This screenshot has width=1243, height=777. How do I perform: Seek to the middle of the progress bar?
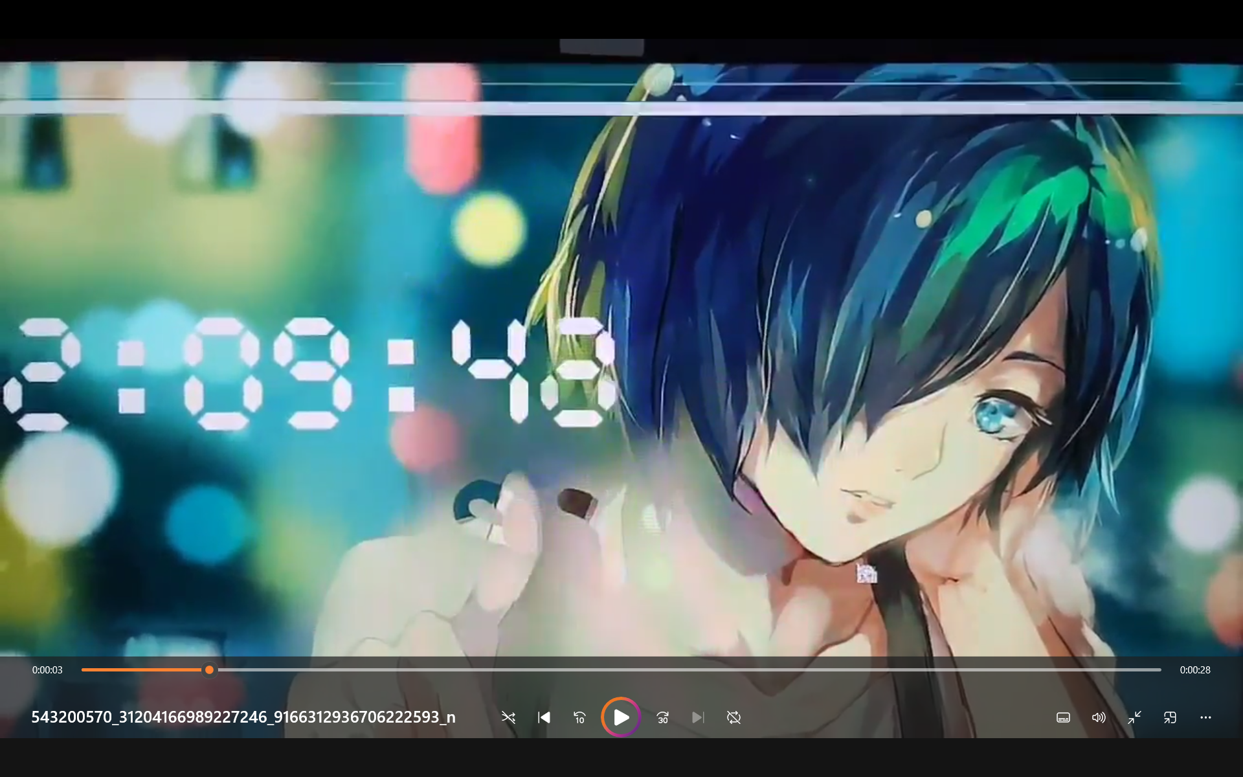(621, 670)
